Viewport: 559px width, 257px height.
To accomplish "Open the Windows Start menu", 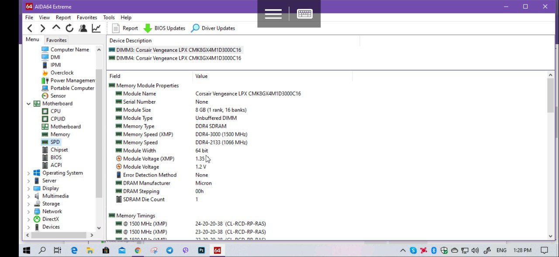I will (x=27, y=250).
